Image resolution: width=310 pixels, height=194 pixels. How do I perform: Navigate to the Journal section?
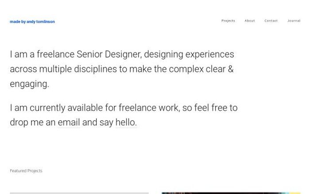(294, 21)
